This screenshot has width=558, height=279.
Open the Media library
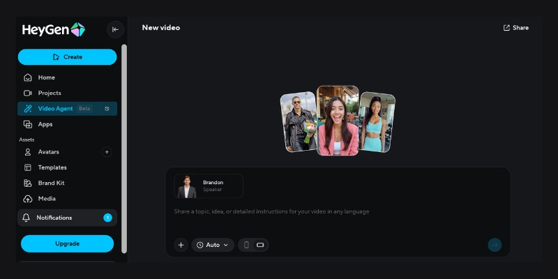click(x=67, y=199)
